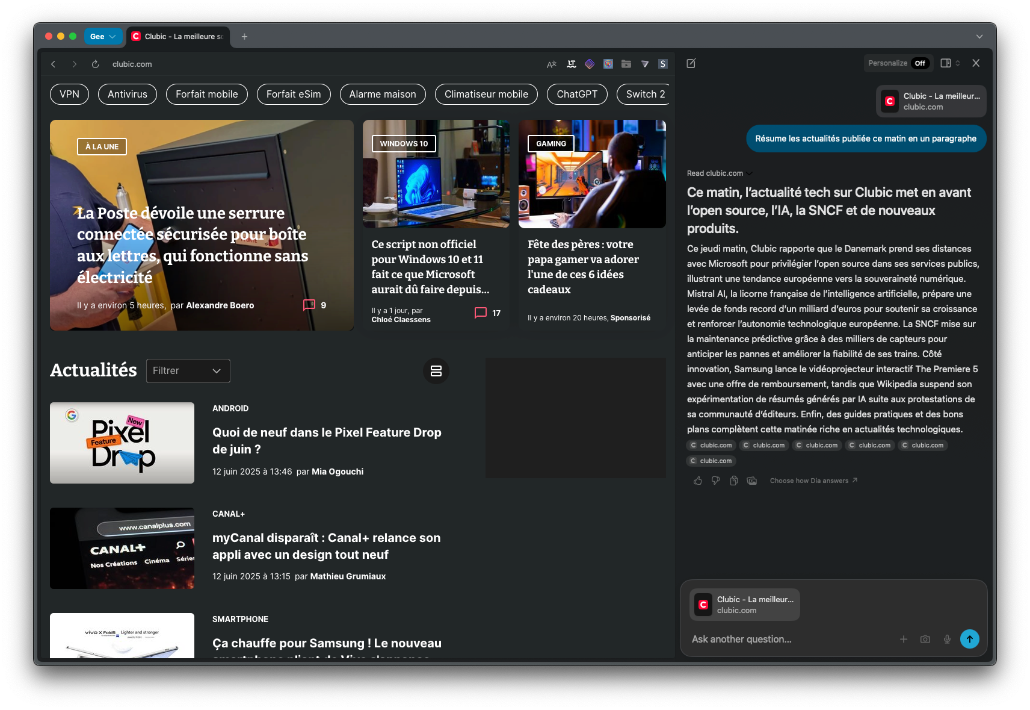1030x710 pixels.
Task: Send message with blue arrow button
Action: [x=969, y=639]
